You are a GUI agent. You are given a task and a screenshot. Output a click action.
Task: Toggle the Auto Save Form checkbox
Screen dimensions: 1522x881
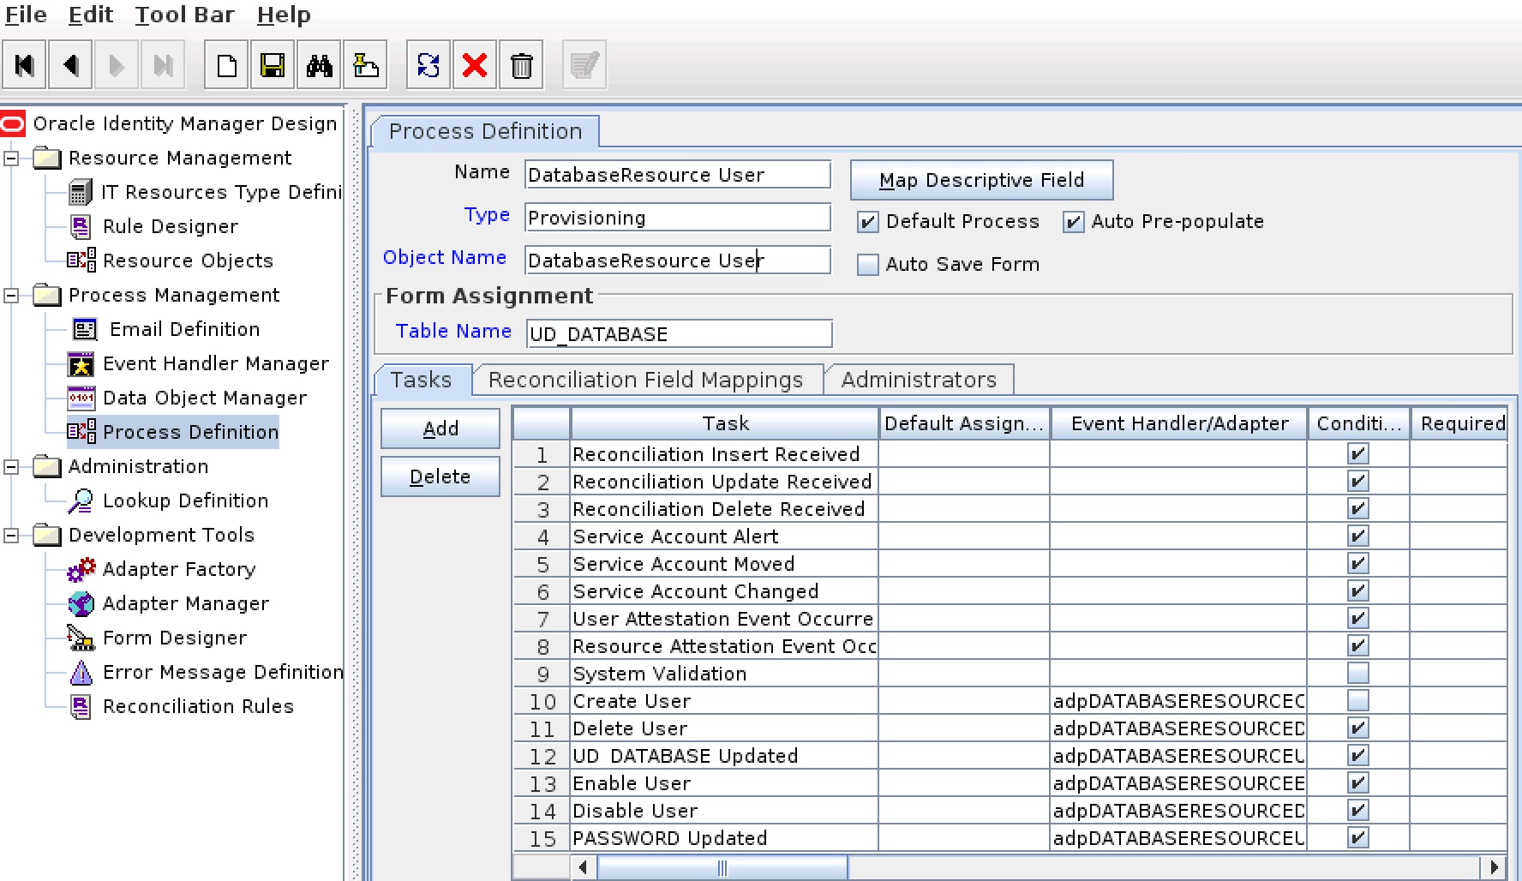pos(868,265)
